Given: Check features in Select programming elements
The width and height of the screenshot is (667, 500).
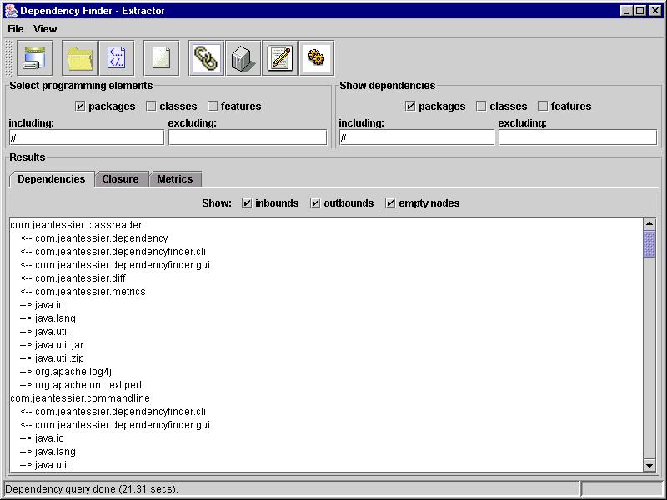Looking at the screenshot, I should pos(213,107).
